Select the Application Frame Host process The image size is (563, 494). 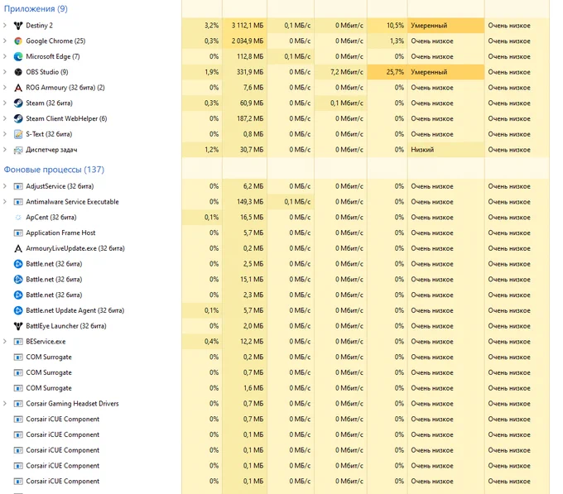[x=60, y=233]
